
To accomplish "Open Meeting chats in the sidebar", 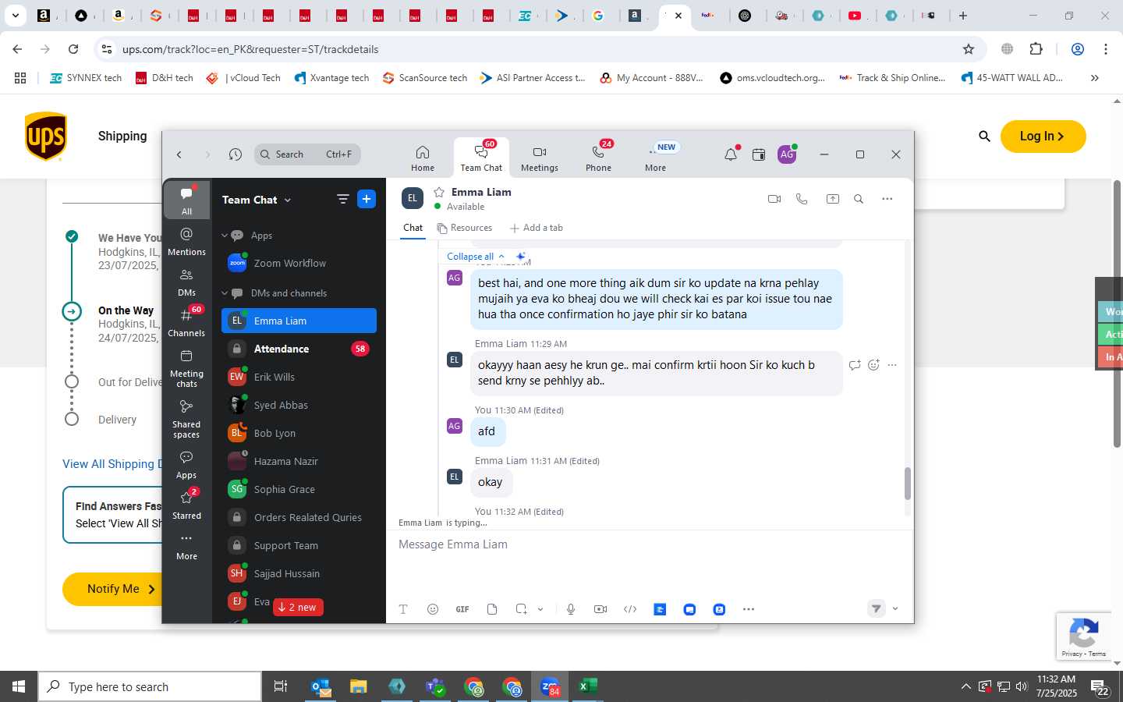I will (x=186, y=368).
